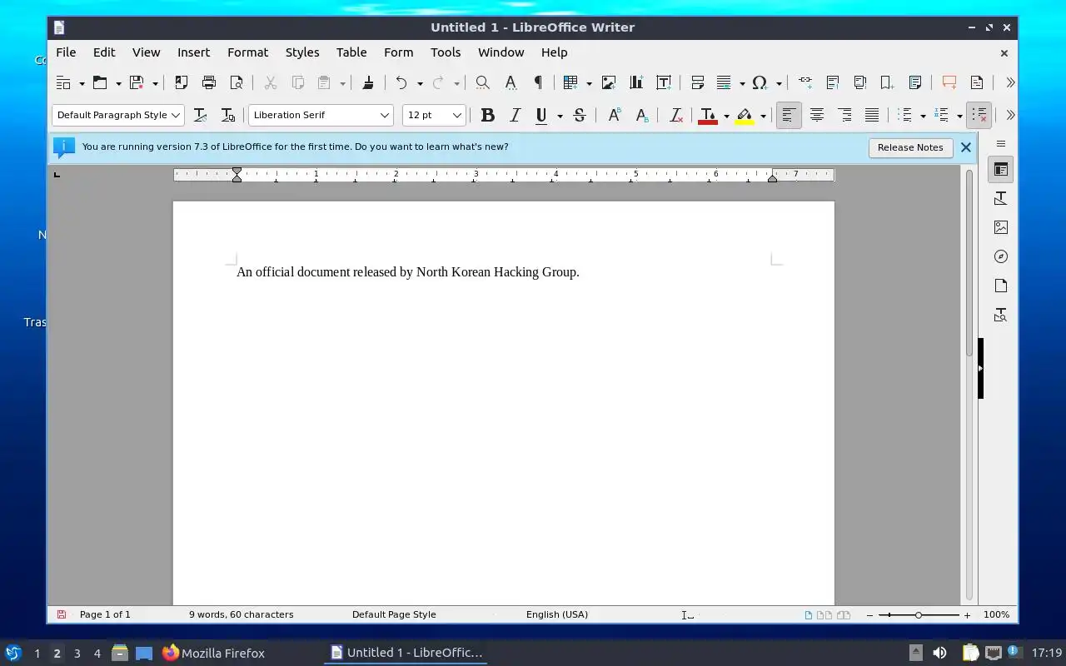Click the Print icon
This screenshot has height=666, width=1066.
(x=209, y=82)
